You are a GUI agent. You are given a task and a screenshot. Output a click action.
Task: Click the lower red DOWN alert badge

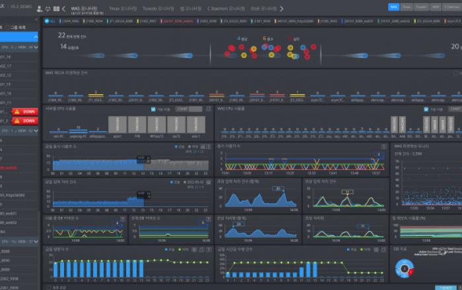click(x=25, y=121)
